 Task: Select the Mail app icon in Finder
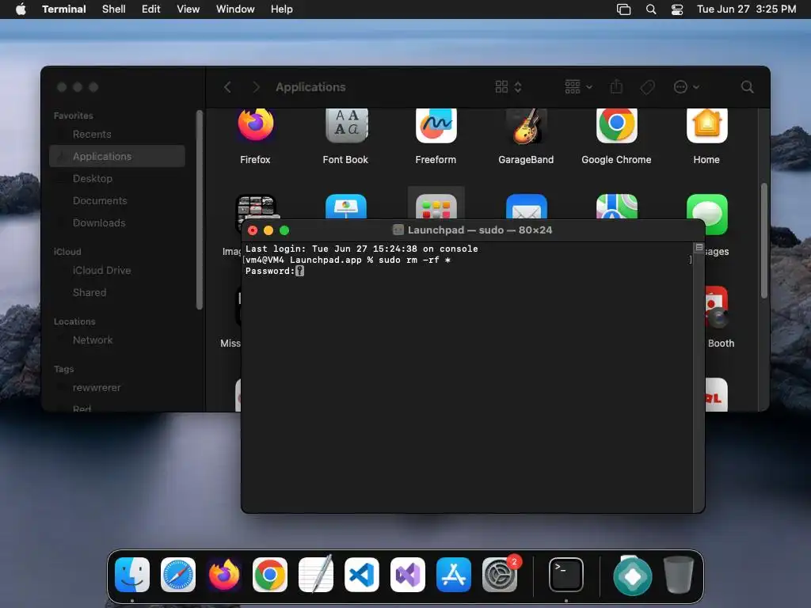click(526, 207)
